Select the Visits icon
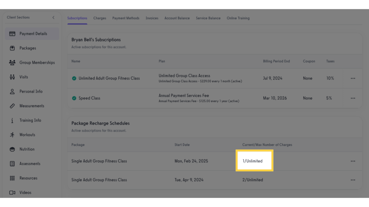This screenshot has height=207, width=369. [x=13, y=77]
